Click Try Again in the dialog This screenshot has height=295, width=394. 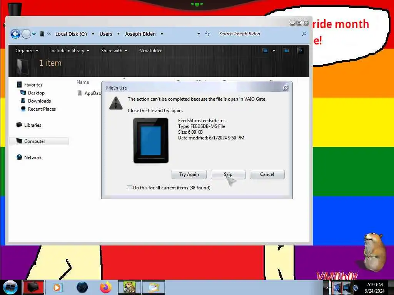coord(189,174)
